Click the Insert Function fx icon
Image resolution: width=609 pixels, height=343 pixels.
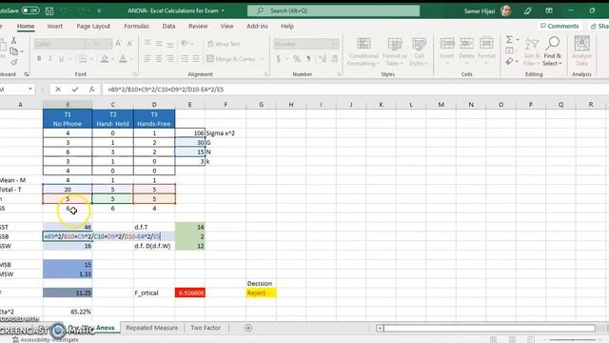(x=91, y=90)
